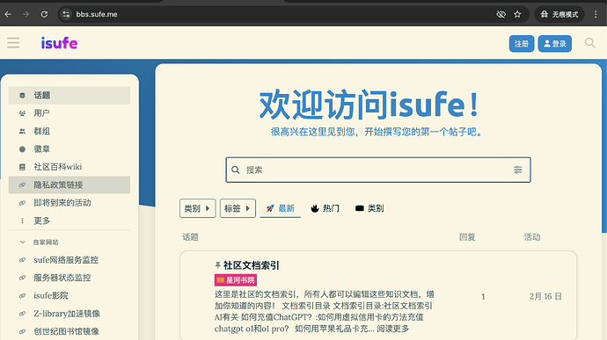Click the reply count 1
The image size is (607, 340).
483,297
